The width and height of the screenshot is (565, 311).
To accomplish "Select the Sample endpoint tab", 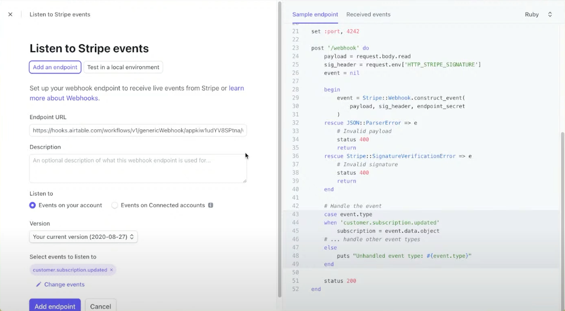I will [x=315, y=14].
